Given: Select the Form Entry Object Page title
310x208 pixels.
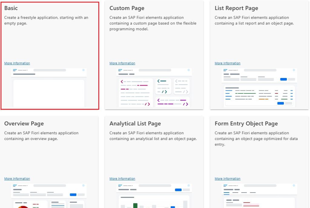Looking at the screenshot, I should [246, 124].
